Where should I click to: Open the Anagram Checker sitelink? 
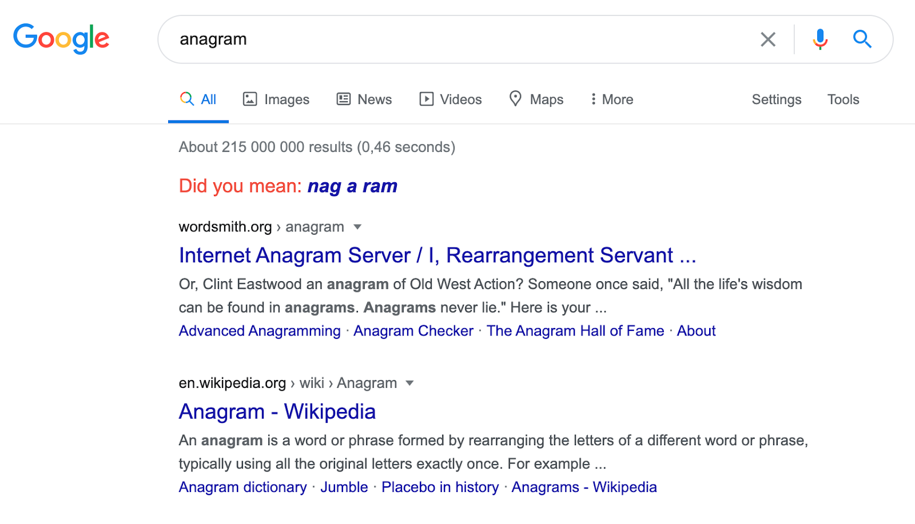(413, 331)
